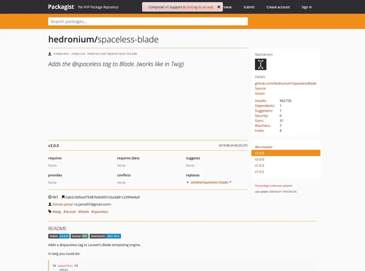Click the tag icon before #twig

click(50, 211)
